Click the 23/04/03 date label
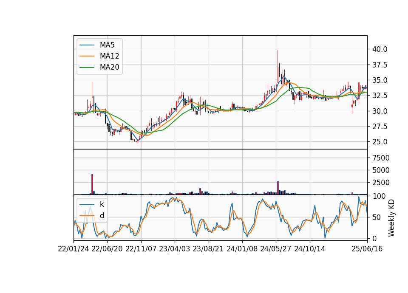Image resolution: width=408 pixels, height=293 pixels. [x=175, y=249]
